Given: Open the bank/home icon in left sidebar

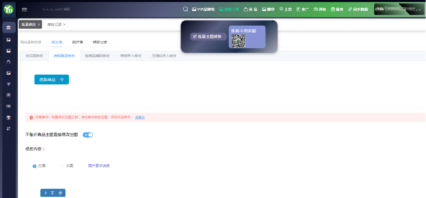Looking at the screenshot, I should tap(9, 27).
